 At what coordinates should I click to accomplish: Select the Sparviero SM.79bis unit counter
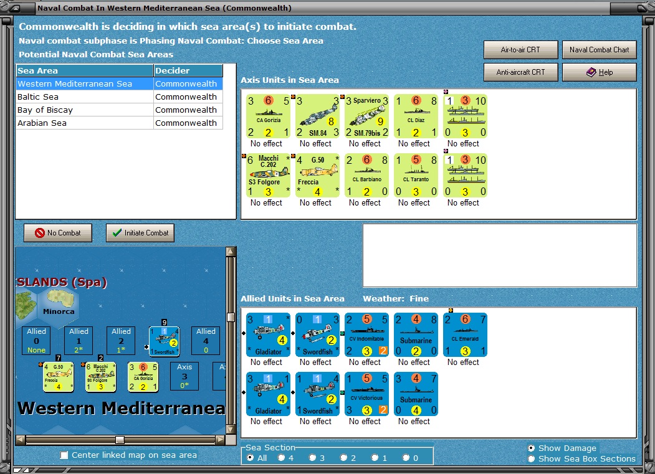(x=367, y=116)
